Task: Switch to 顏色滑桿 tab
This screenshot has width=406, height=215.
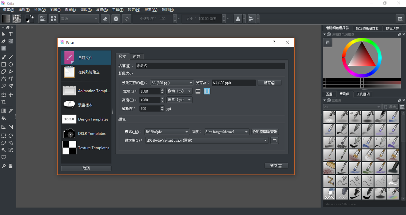Action: tap(392, 28)
